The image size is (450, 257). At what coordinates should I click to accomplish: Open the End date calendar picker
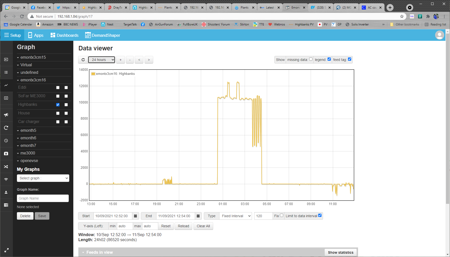click(x=198, y=216)
